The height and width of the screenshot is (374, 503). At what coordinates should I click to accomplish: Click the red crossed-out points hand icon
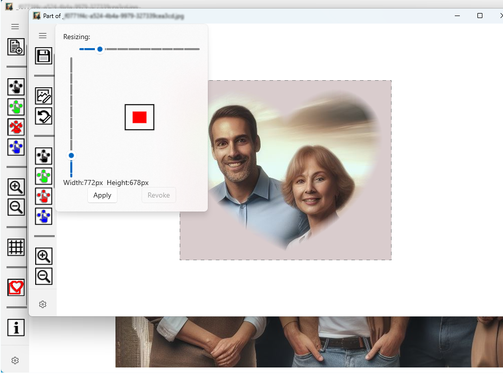click(16, 127)
